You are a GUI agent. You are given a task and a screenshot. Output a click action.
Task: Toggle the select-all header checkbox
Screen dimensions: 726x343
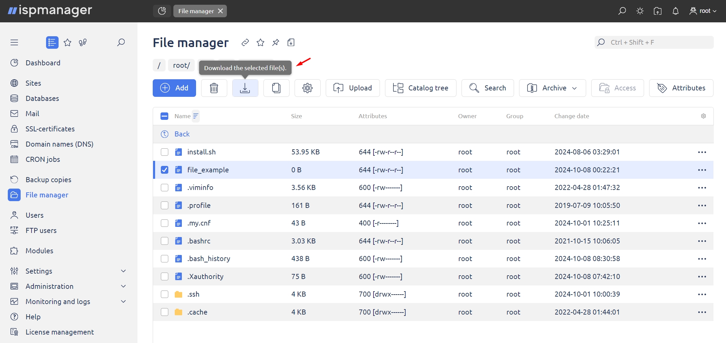click(x=164, y=116)
